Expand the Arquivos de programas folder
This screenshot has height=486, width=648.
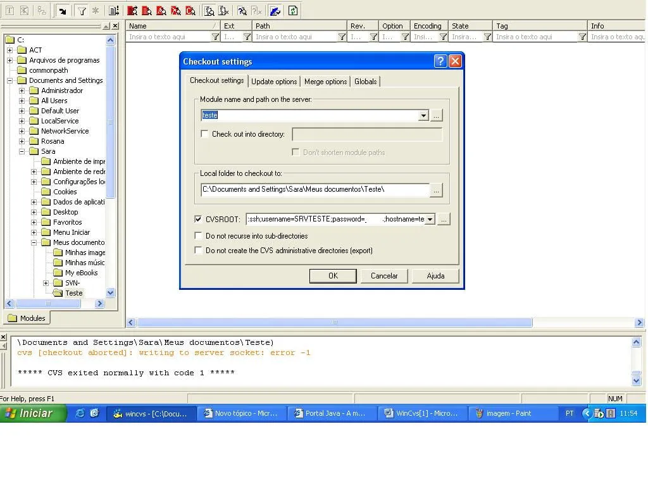[x=10, y=60]
